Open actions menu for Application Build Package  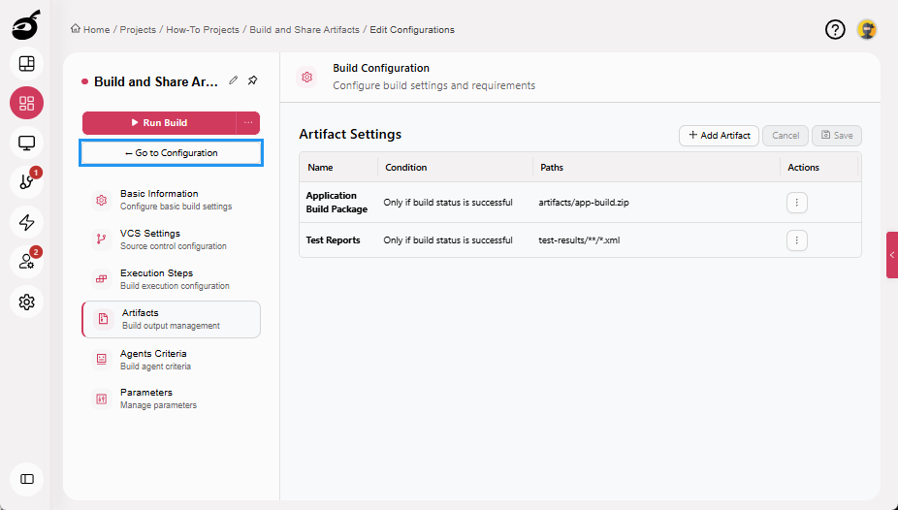point(796,203)
